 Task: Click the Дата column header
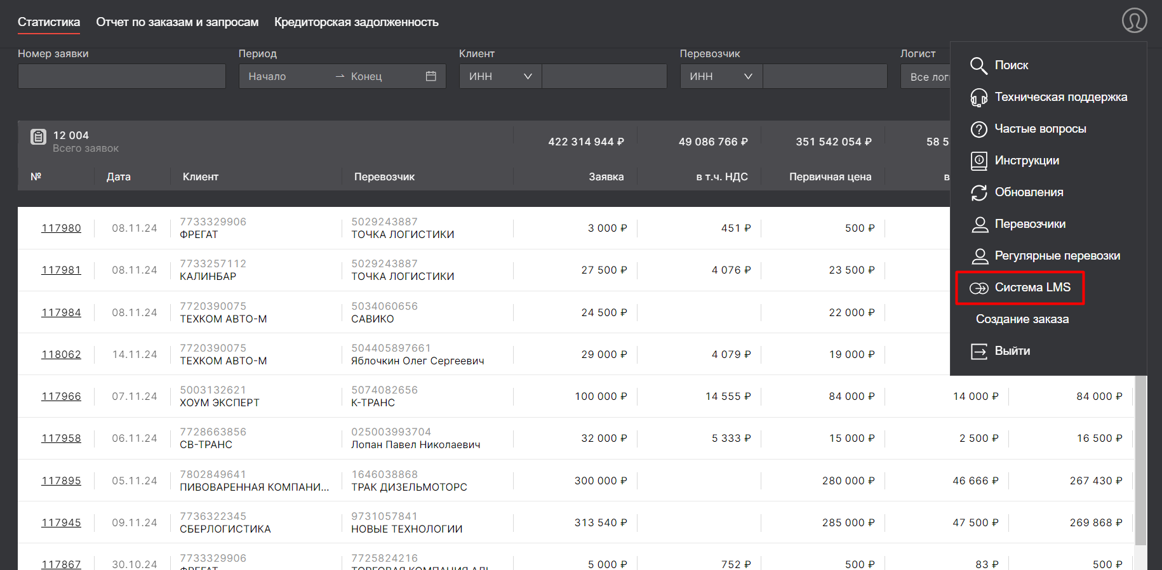[x=118, y=176]
